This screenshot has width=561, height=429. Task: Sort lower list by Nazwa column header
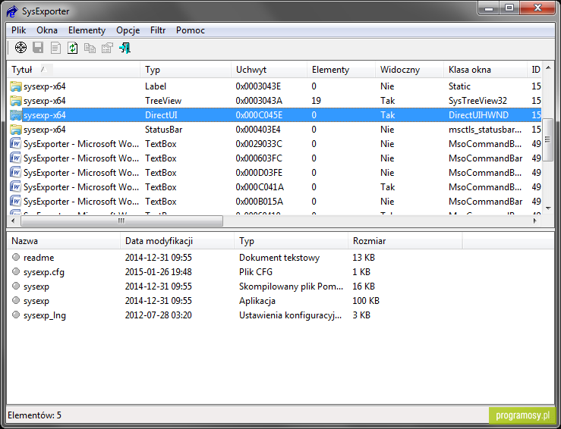(x=63, y=241)
